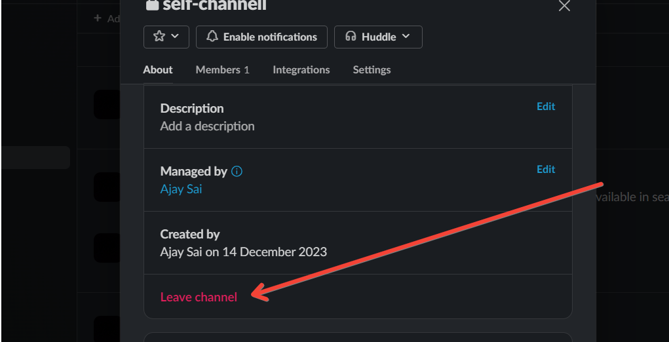Show the Managed by info icon tooltip
The height and width of the screenshot is (342, 669).
pyautogui.click(x=237, y=172)
